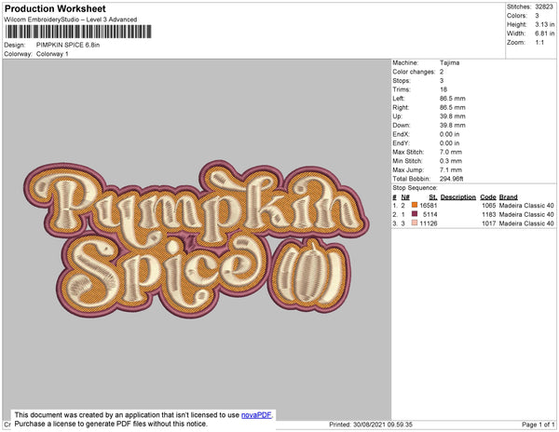Open the novaPDF hyperlink in the notice
This screenshot has width=559, height=432.
[x=256, y=415]
